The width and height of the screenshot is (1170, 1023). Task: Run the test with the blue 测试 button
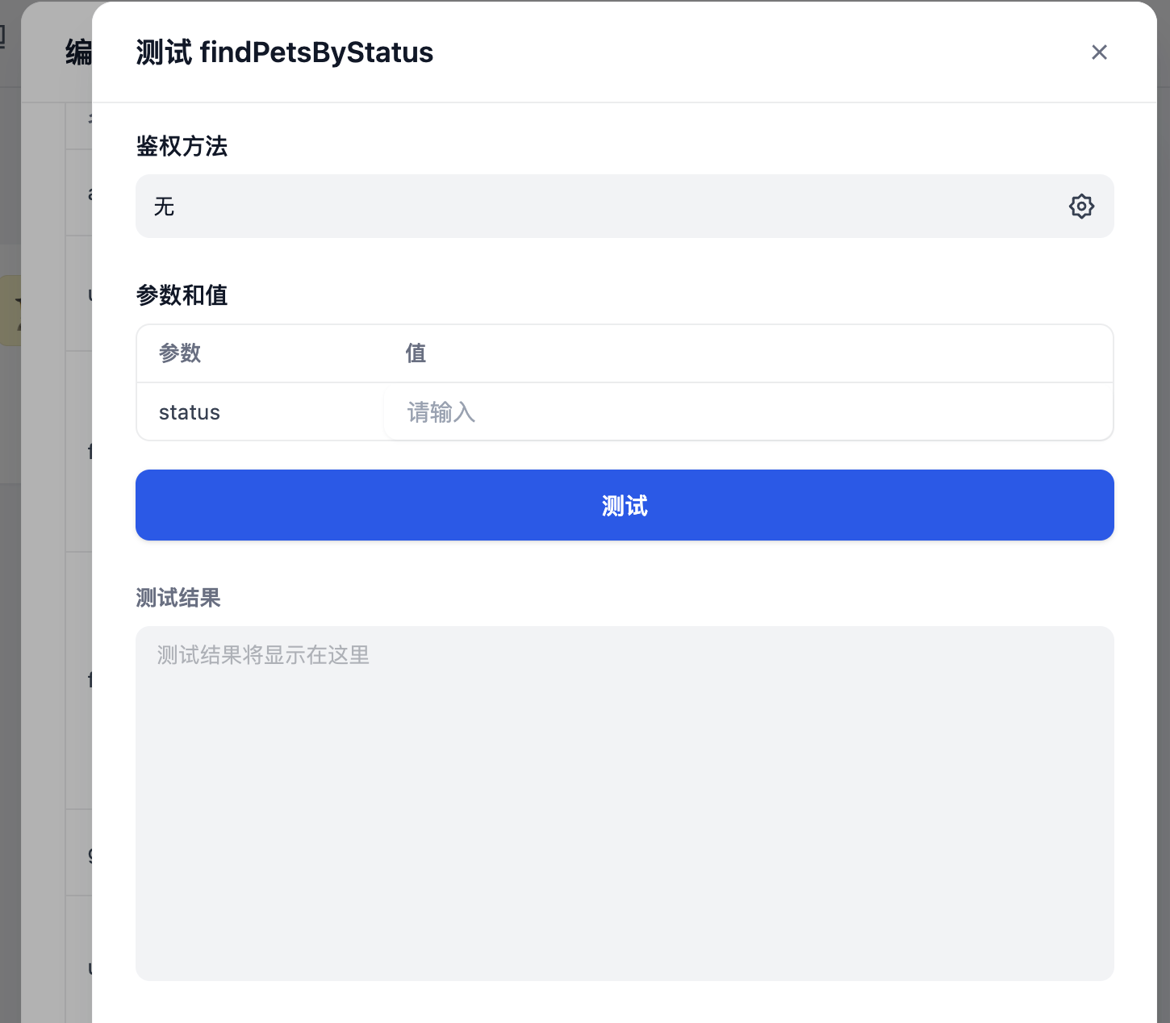625,505
